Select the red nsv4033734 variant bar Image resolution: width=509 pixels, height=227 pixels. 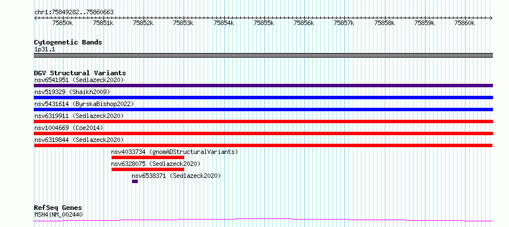click(x=148, y=157)
